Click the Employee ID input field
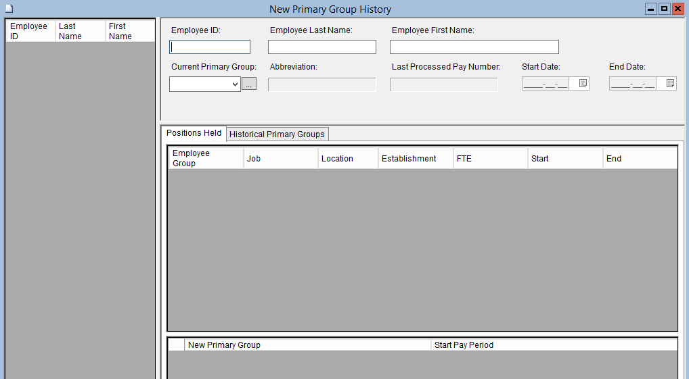The width and height of the screenshot is (689, 379). point(210,47)
